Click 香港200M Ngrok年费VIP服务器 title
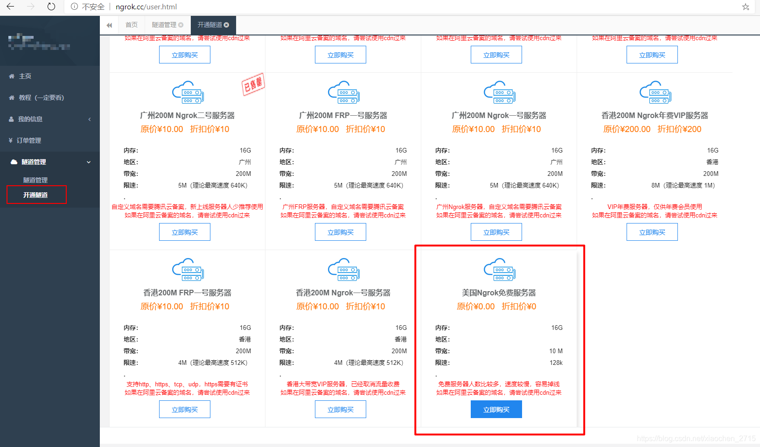This screenshot has height=447, width=760. tap(655, 115)
